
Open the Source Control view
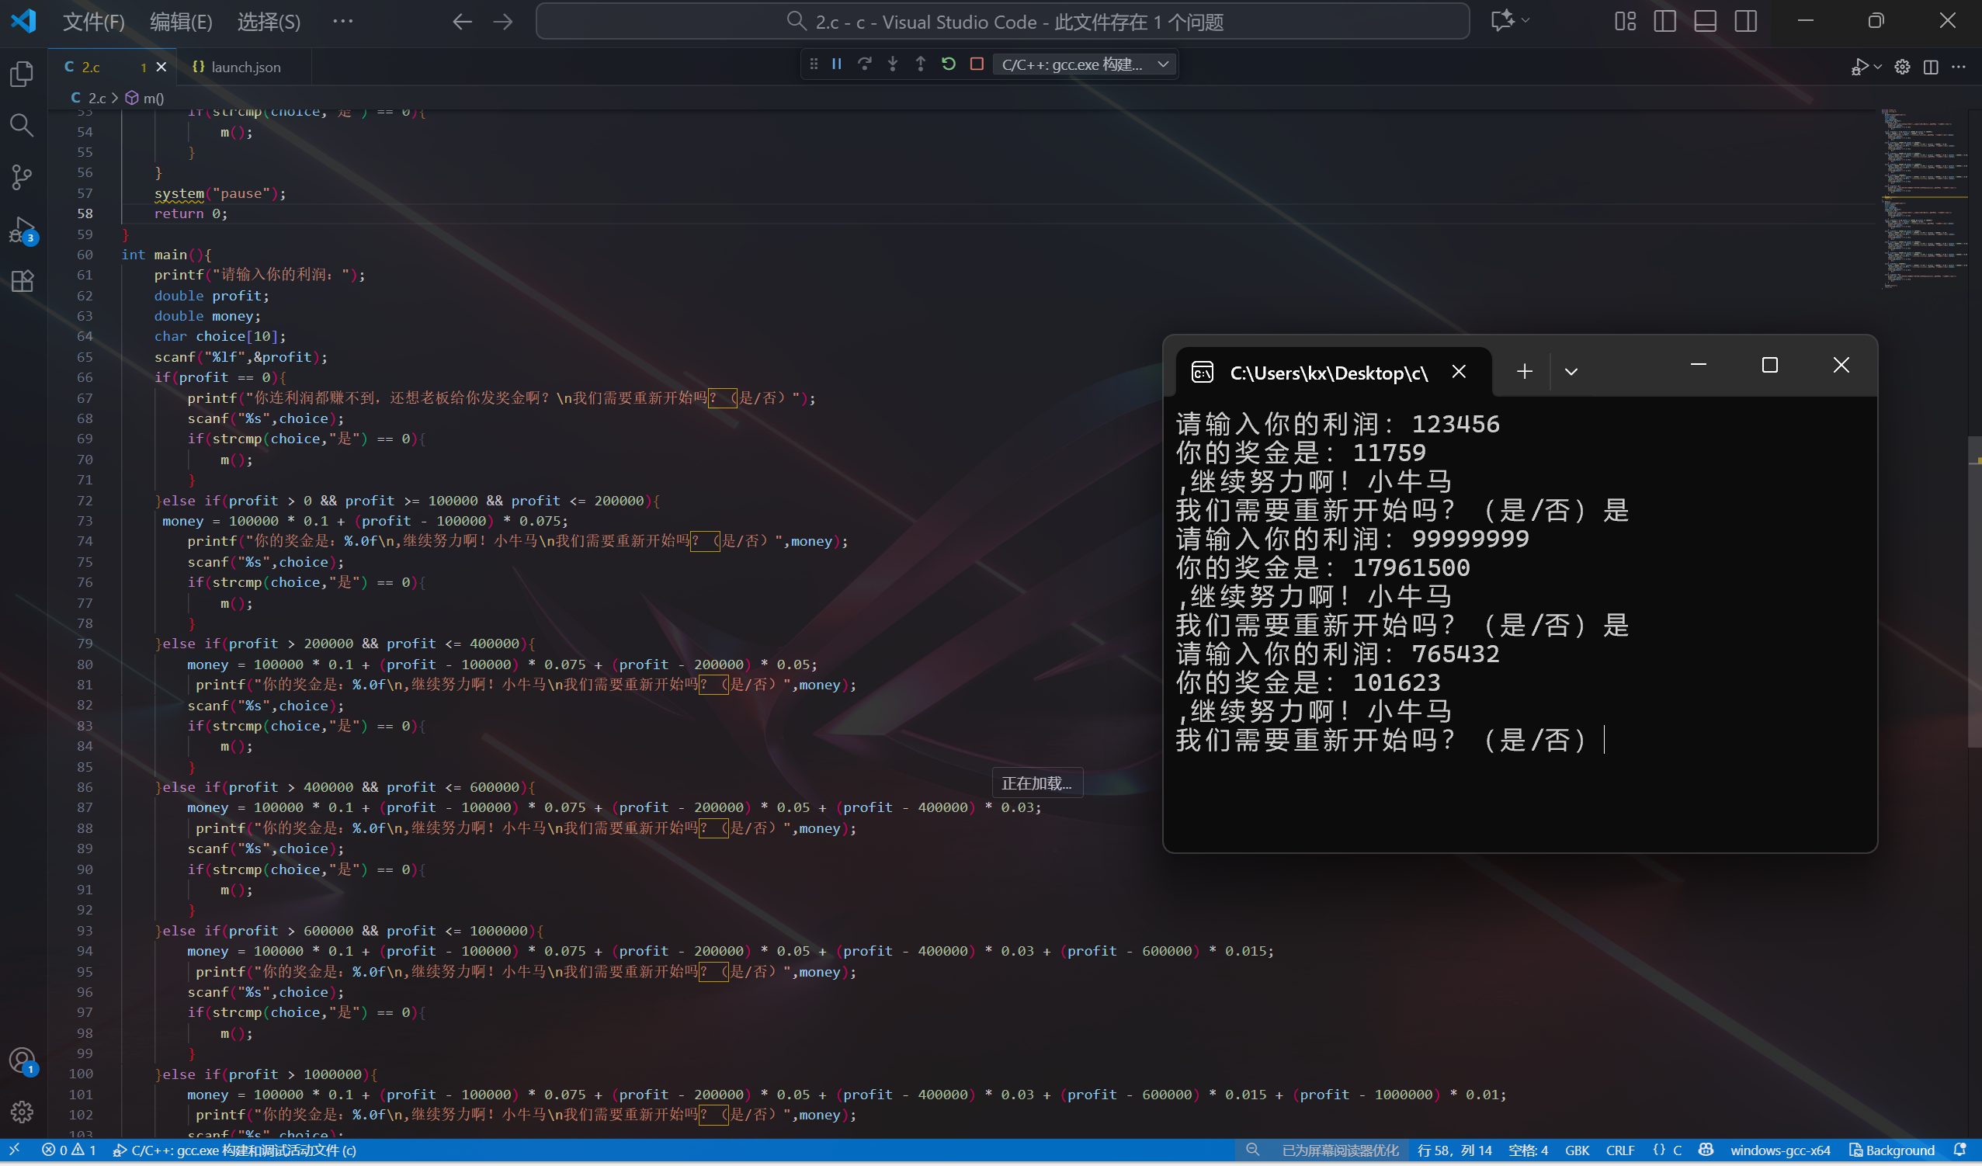[x=22, y=177]
